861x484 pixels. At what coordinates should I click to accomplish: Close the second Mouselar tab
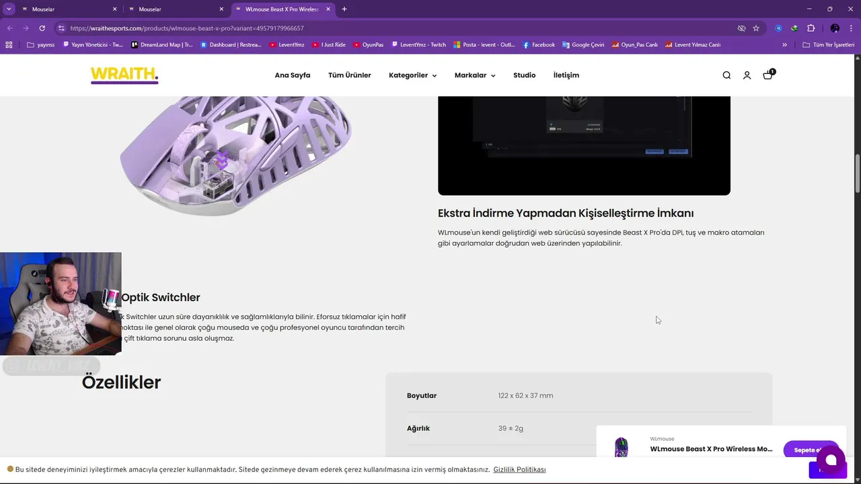pos(221,9)
